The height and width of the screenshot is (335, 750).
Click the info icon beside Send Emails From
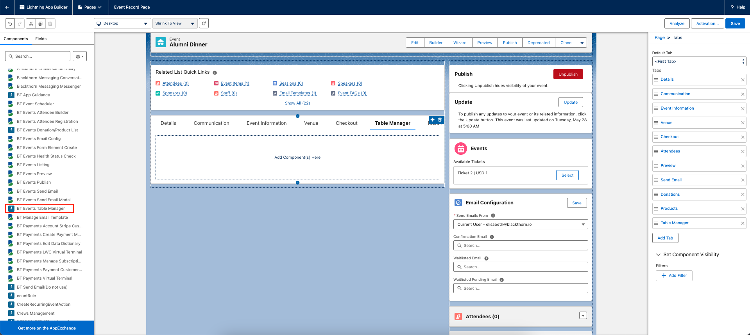click(493, 216)
